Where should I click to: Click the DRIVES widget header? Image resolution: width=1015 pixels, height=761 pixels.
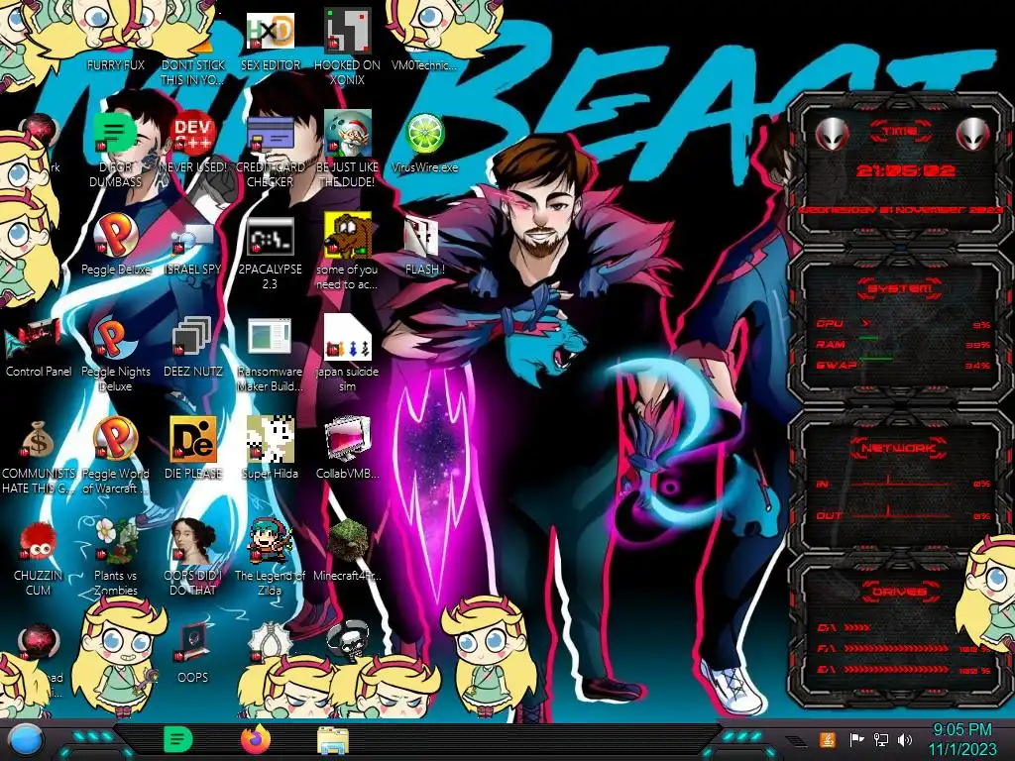point(899,592)
